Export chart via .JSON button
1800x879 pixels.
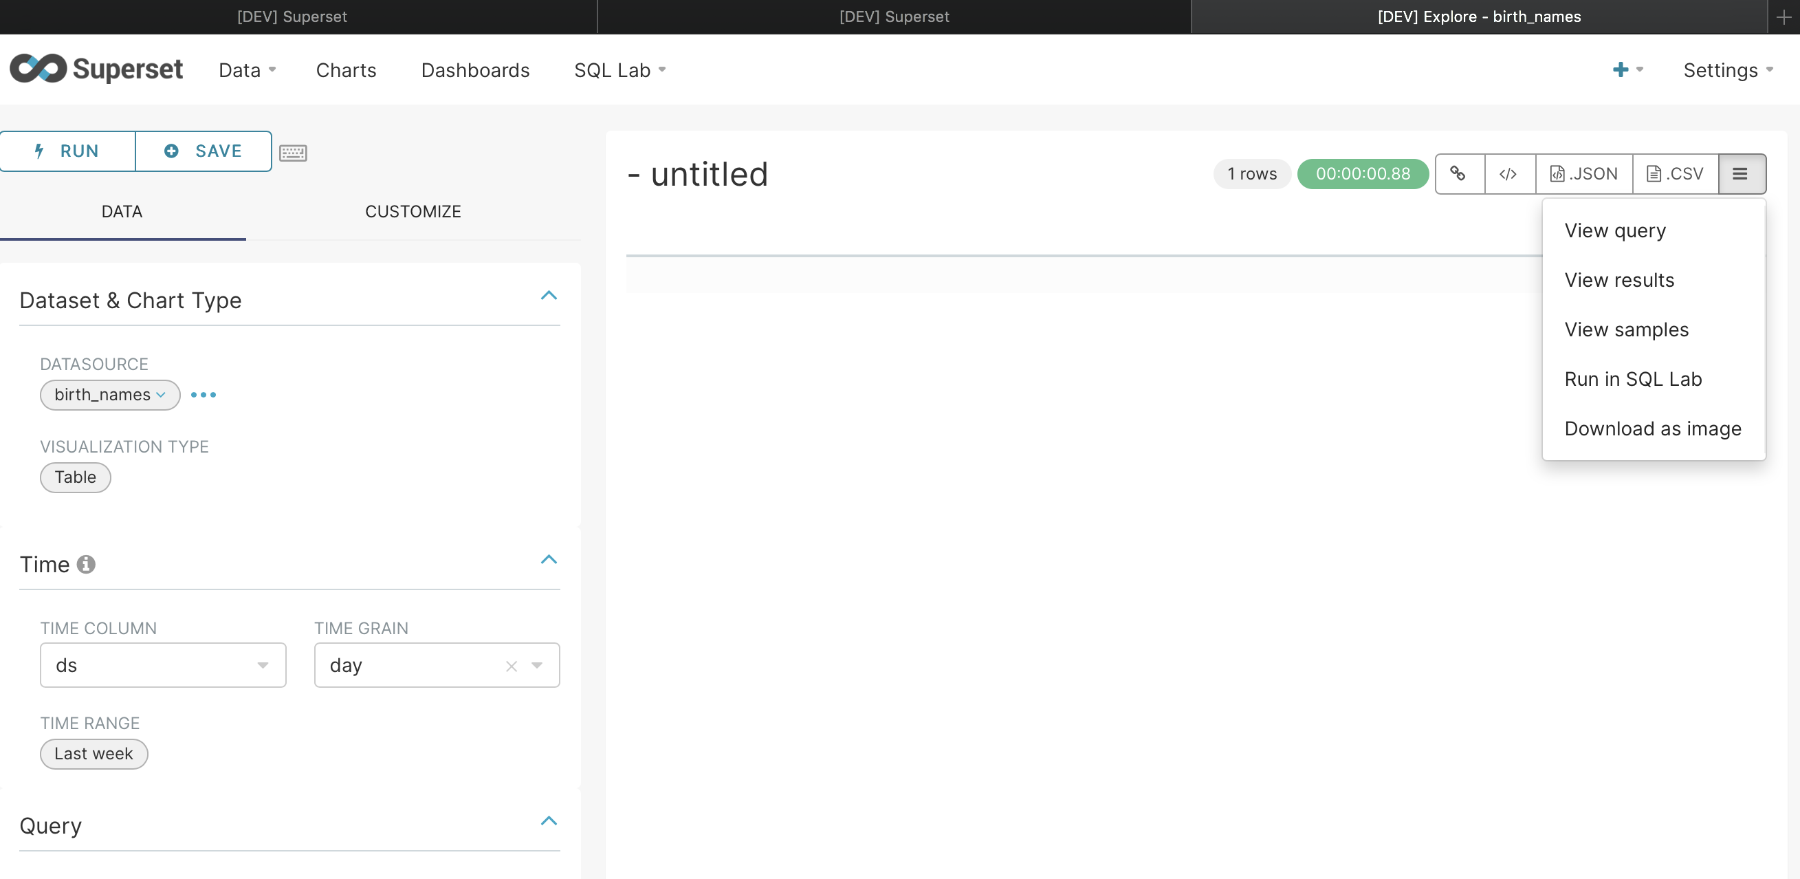(x=1583, y=173)
